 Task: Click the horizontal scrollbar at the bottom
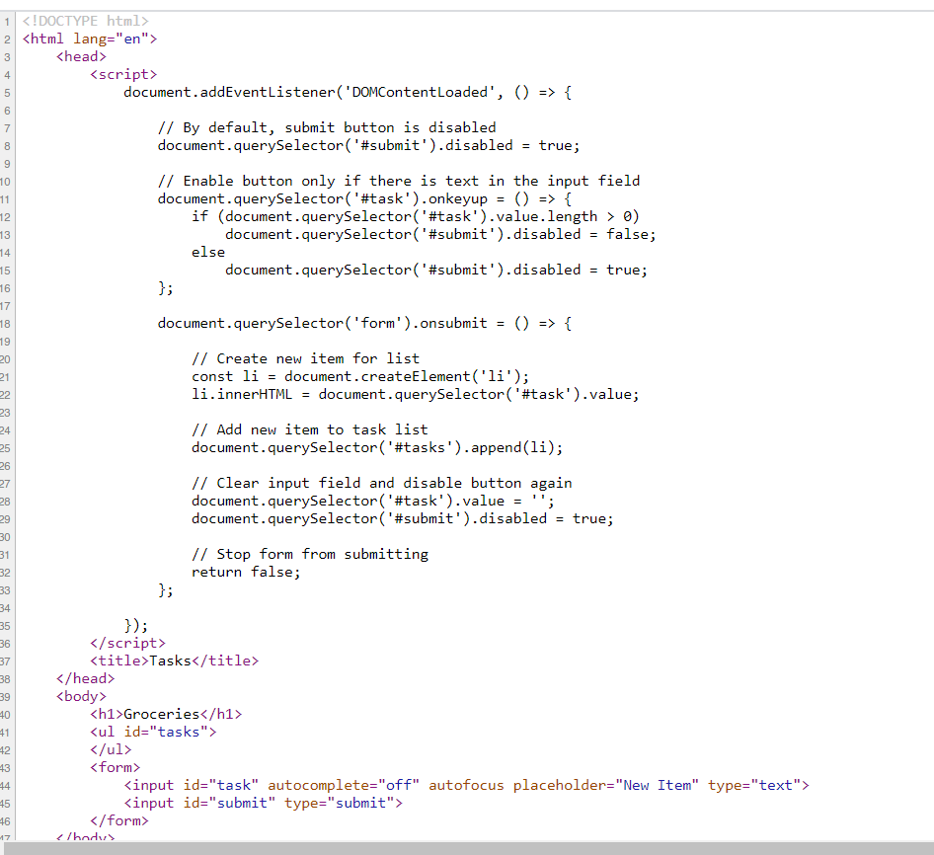(467, 848)
